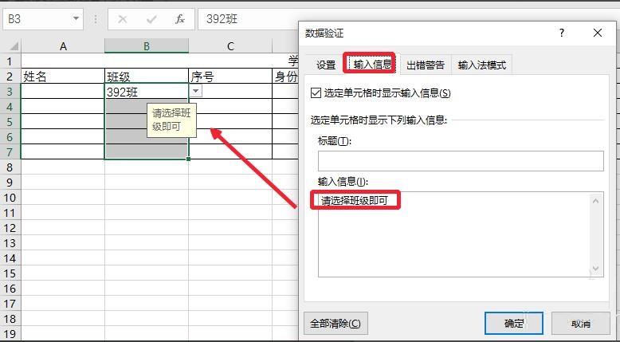
Task: Click the cancel (X) formula bar icon
Action: [123, 19]
